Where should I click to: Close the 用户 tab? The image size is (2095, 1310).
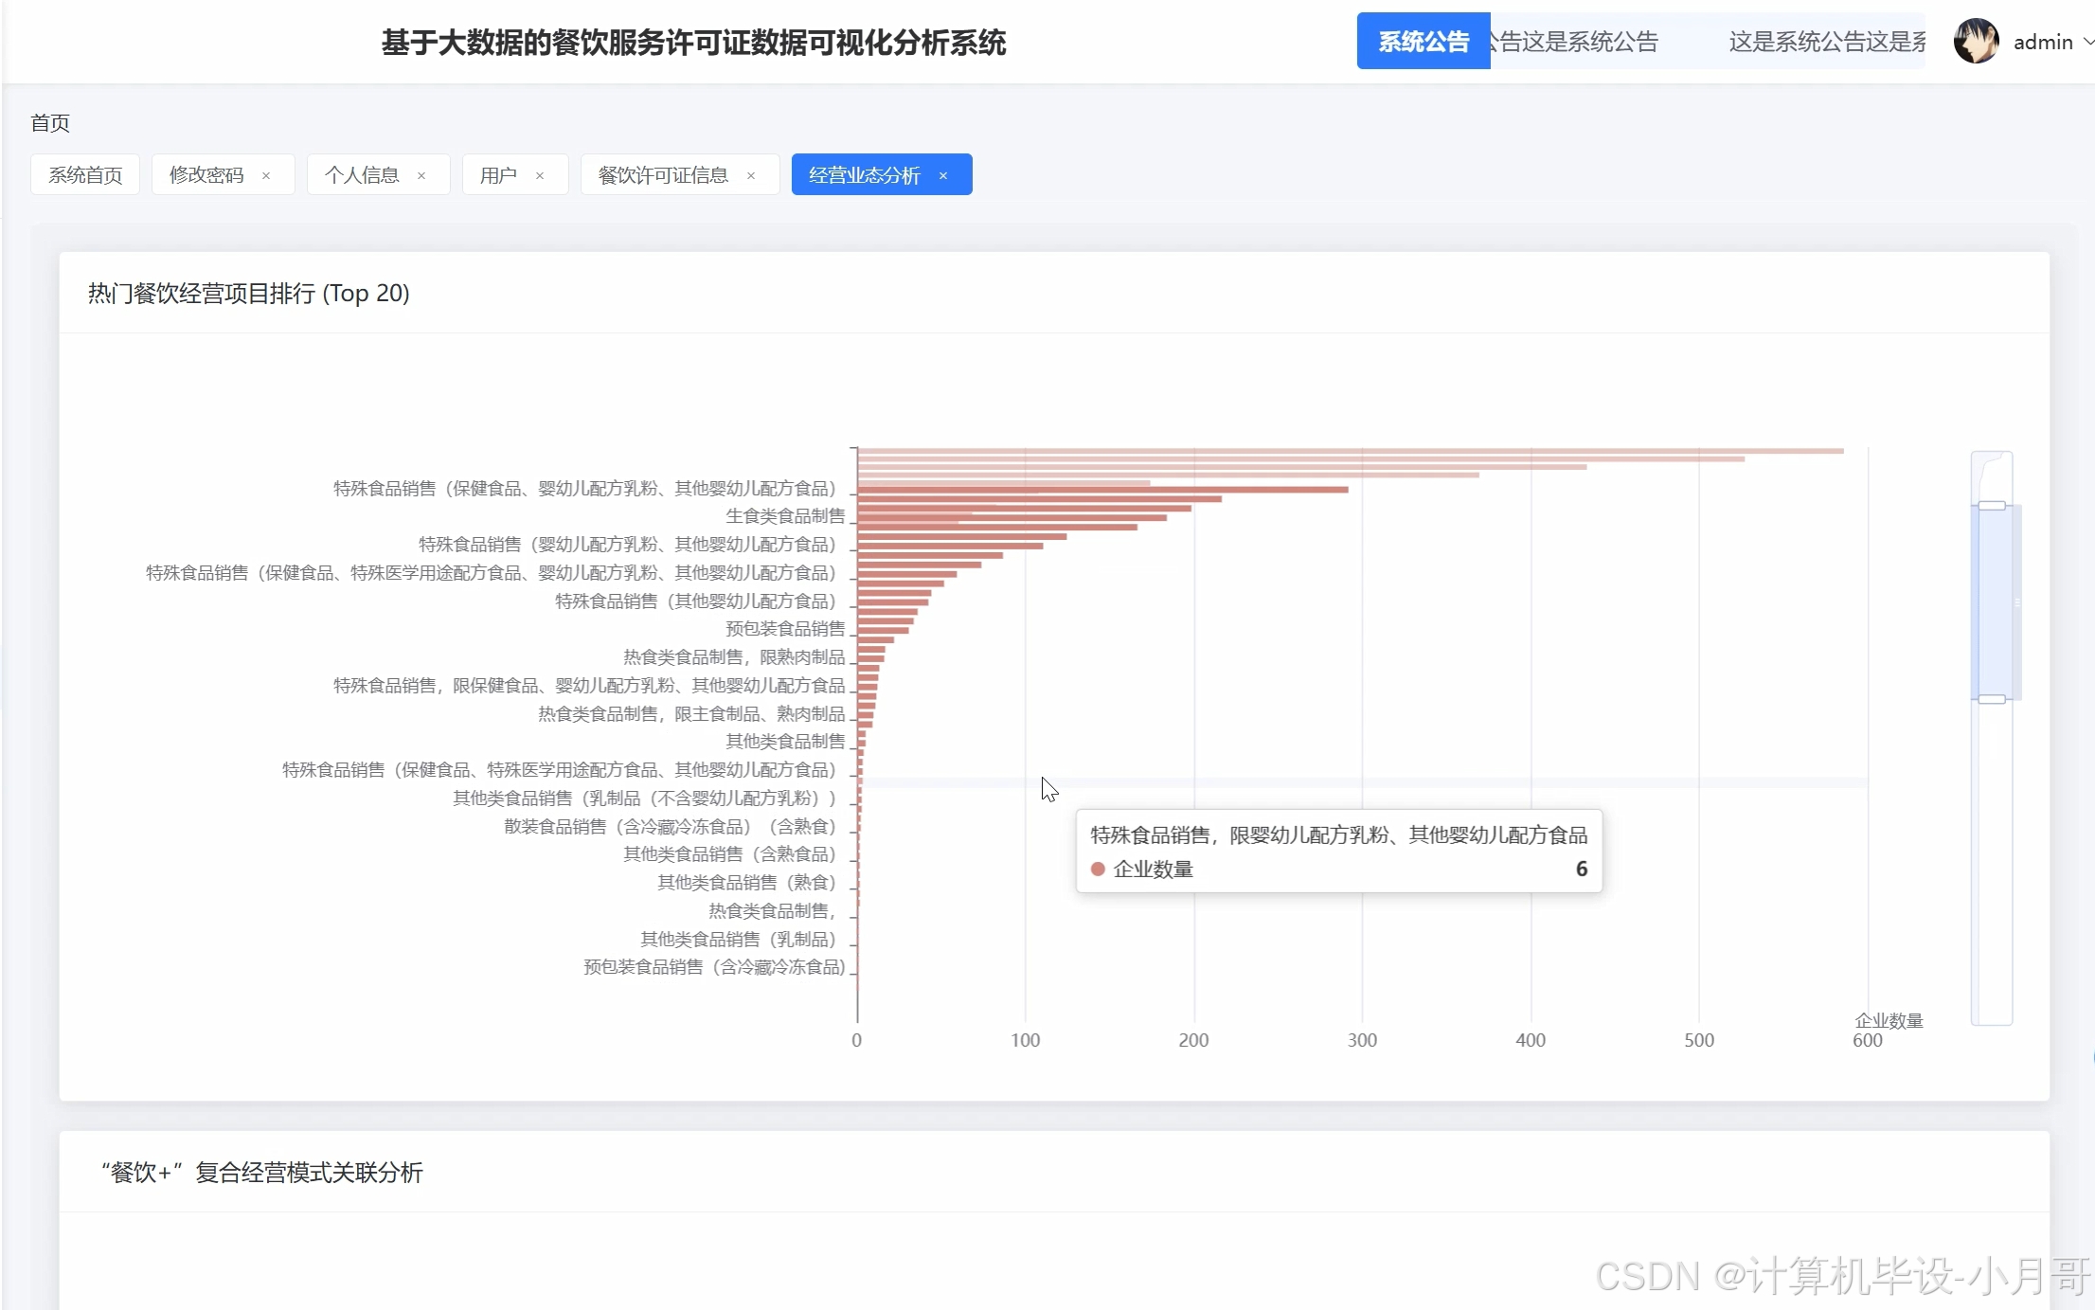pyautogui.click(x=540, y=175)
